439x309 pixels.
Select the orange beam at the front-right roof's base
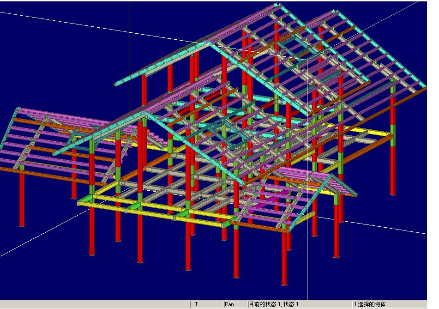click(259, 226)
